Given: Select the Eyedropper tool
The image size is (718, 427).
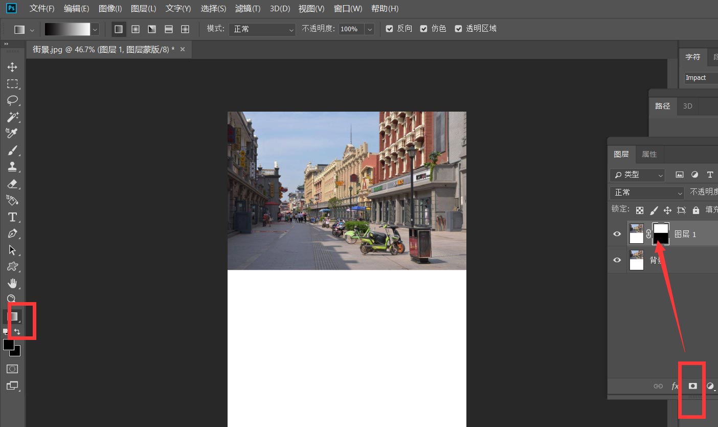Looking at the screenshot, I should point(12,133).
